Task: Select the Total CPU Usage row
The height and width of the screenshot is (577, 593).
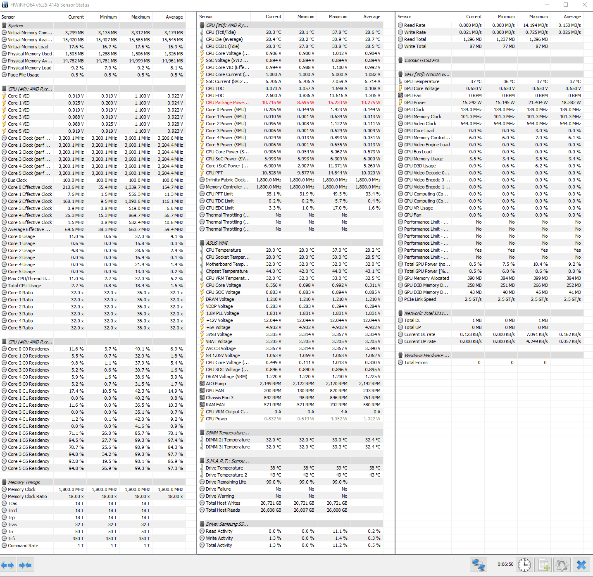Action: click(93, 286)
